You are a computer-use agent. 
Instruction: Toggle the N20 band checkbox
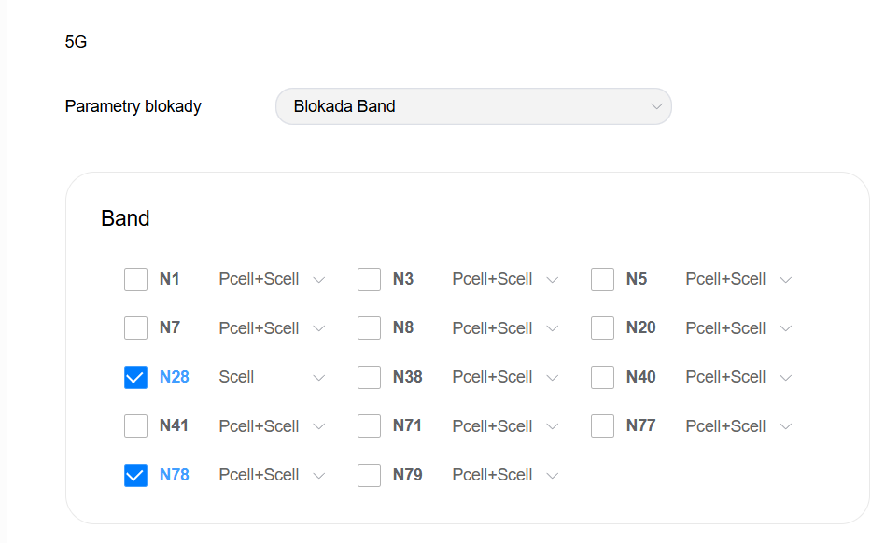coord(603,328)
